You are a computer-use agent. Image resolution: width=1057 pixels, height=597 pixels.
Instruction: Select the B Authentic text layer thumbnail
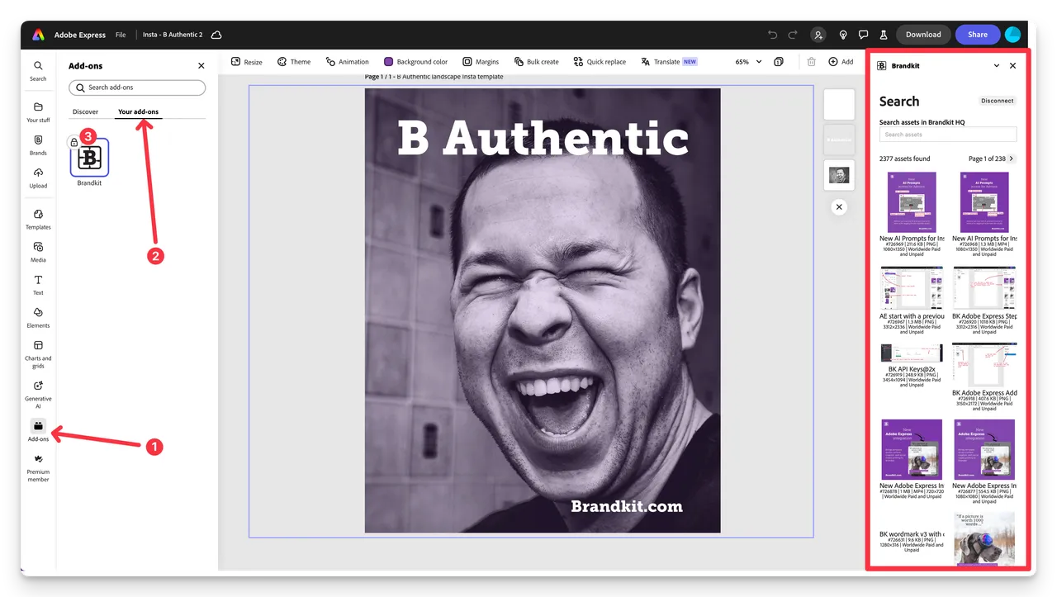[x=839, y=140]
